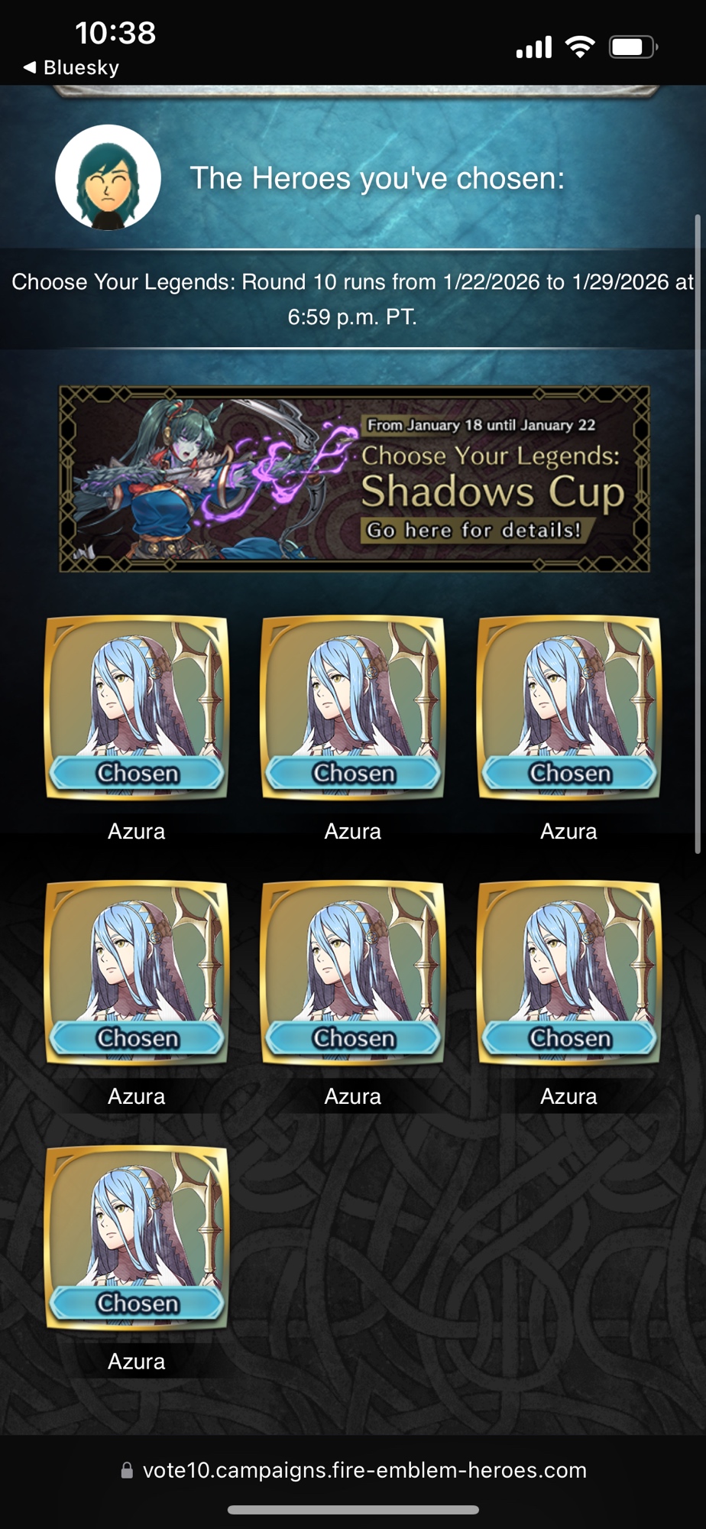706x1529 pixels.
Task: Tap the Chosen badge on bottom Azura
Action: pos(138,1303)
